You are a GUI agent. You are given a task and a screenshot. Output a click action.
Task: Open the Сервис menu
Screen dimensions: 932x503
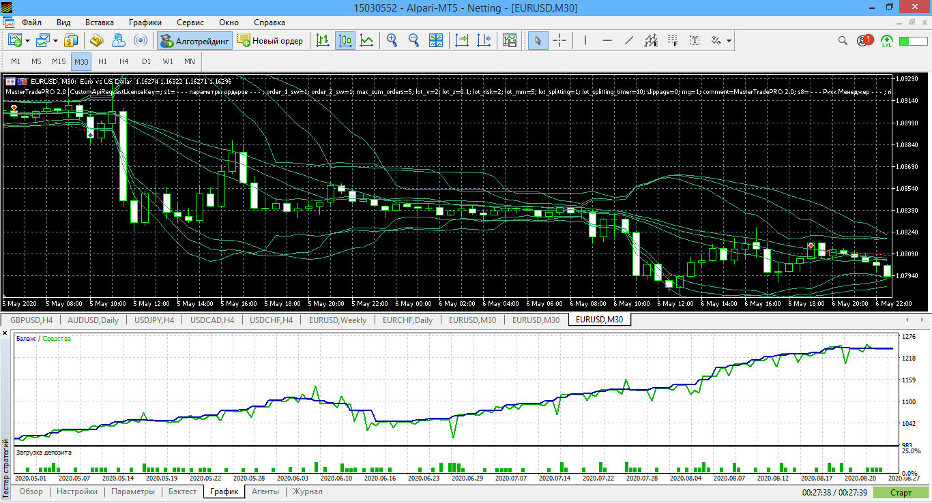pos(194,22)
